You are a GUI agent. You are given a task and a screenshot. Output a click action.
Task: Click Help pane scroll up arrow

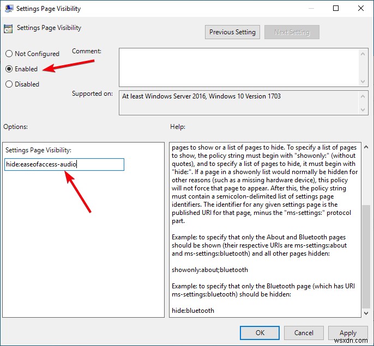(366, 147)
